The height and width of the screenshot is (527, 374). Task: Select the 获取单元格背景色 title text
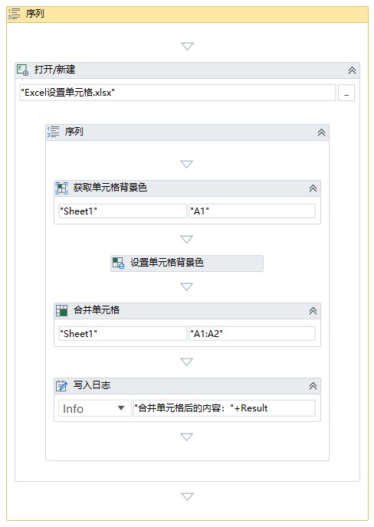click(x=110, y=188)
